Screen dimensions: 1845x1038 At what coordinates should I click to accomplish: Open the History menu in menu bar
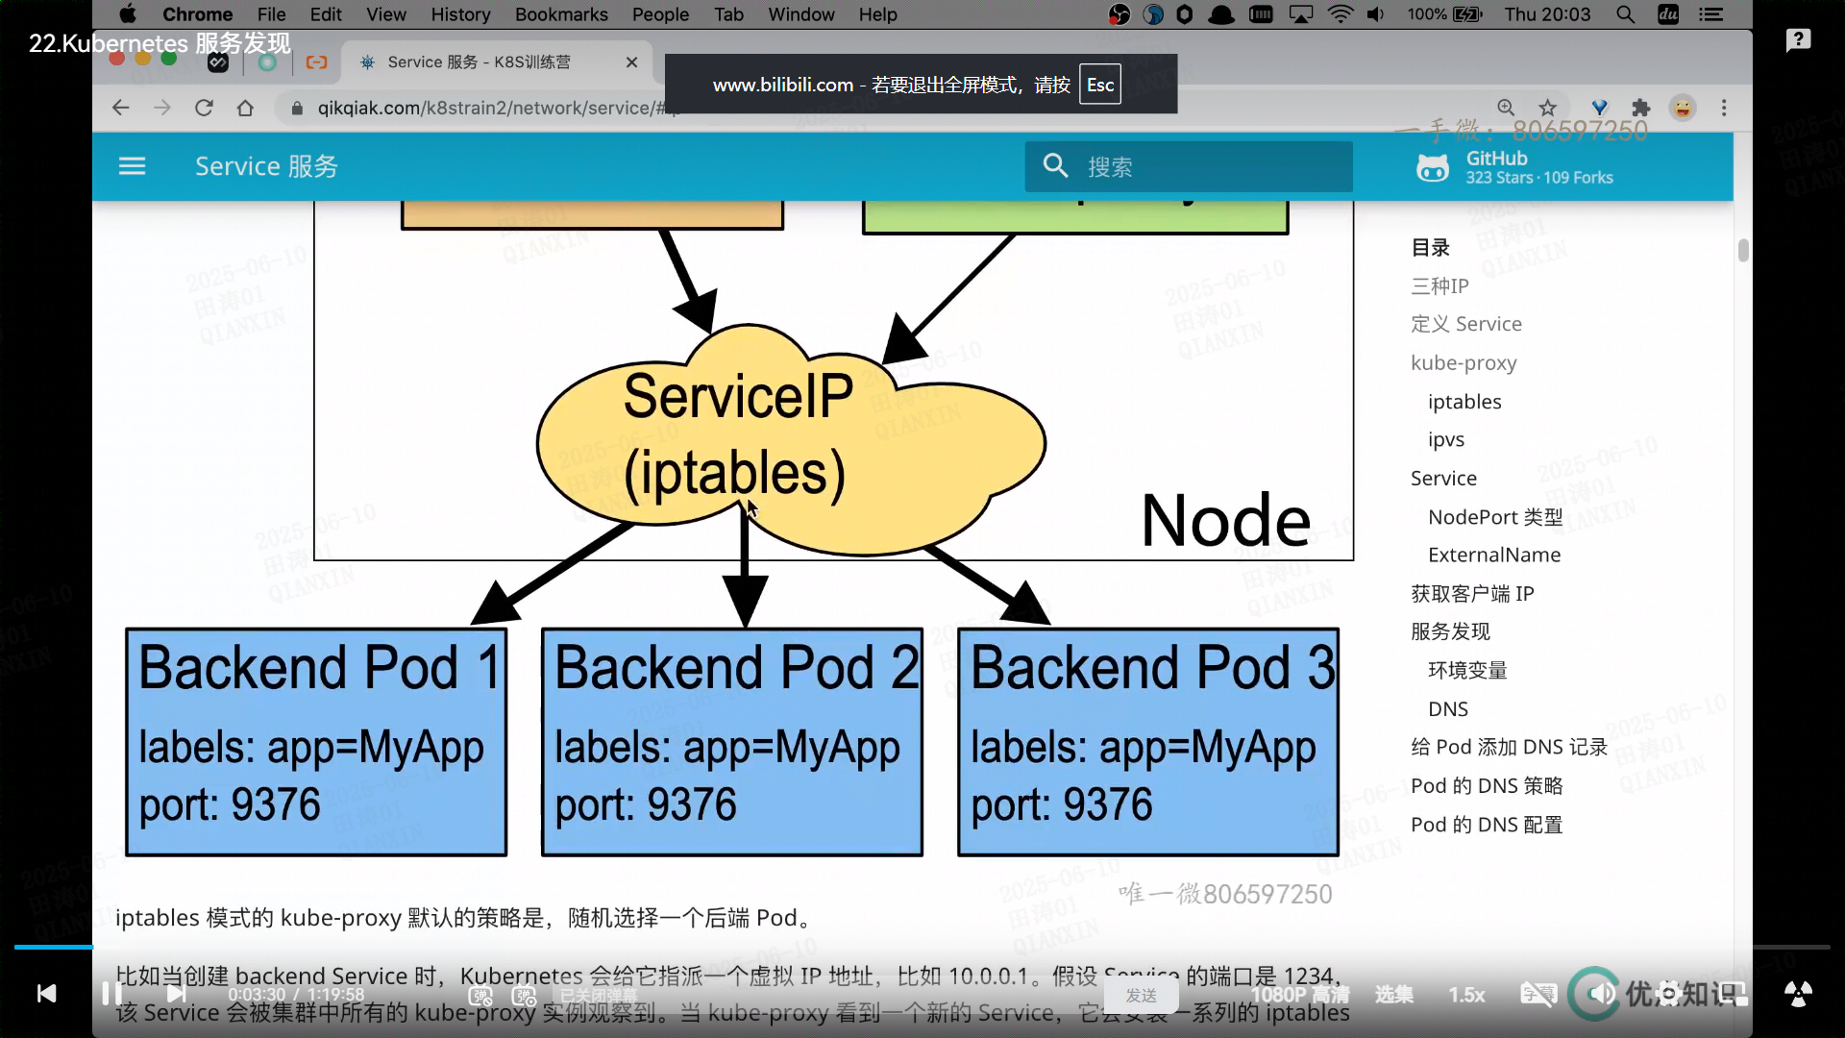pos(460,14)
